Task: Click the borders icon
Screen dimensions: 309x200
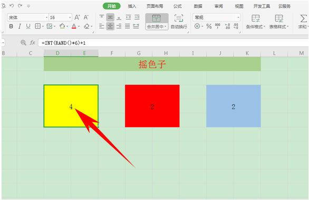Action: tap(37, 26)
